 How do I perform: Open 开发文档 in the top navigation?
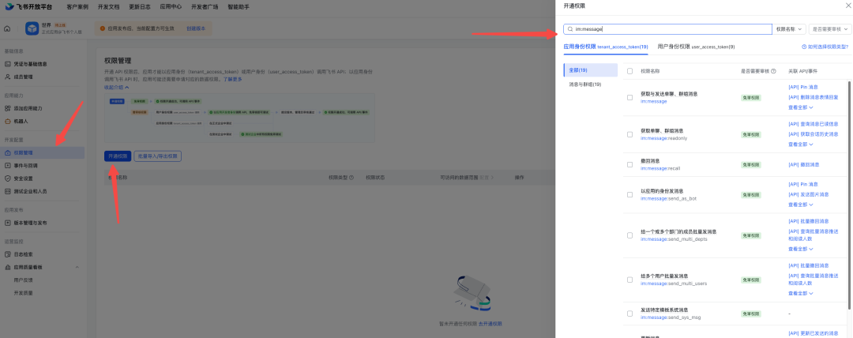point(108,7)
